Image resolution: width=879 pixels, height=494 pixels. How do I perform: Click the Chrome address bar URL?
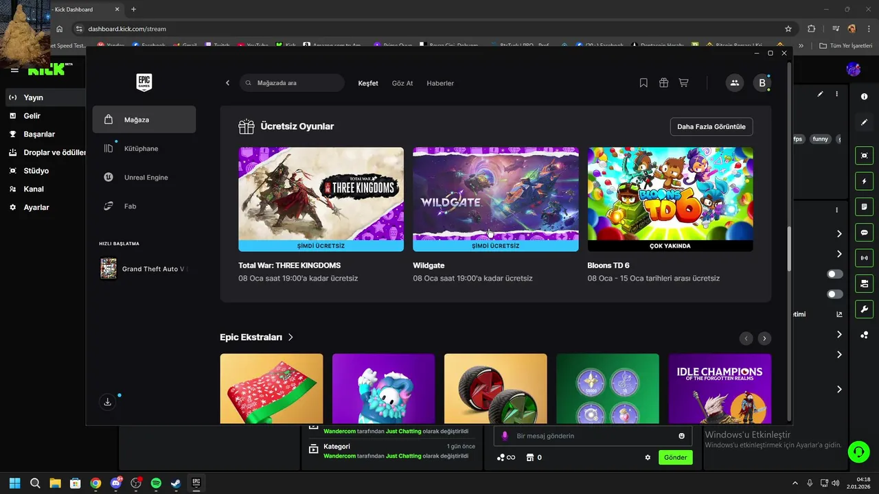[x=127, y=29]
